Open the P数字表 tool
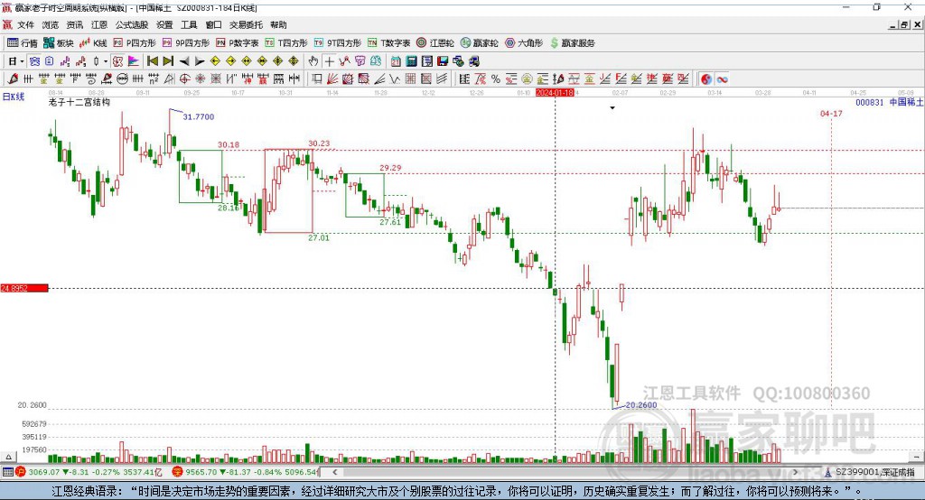Viewport: 925px width, 500px height. tap(238, 43)
